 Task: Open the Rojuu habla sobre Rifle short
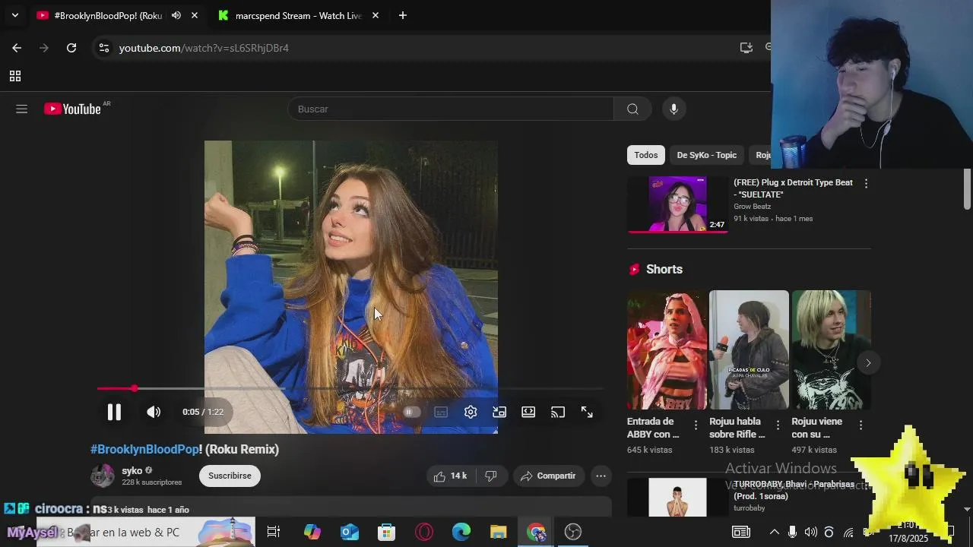pos(749,350)
